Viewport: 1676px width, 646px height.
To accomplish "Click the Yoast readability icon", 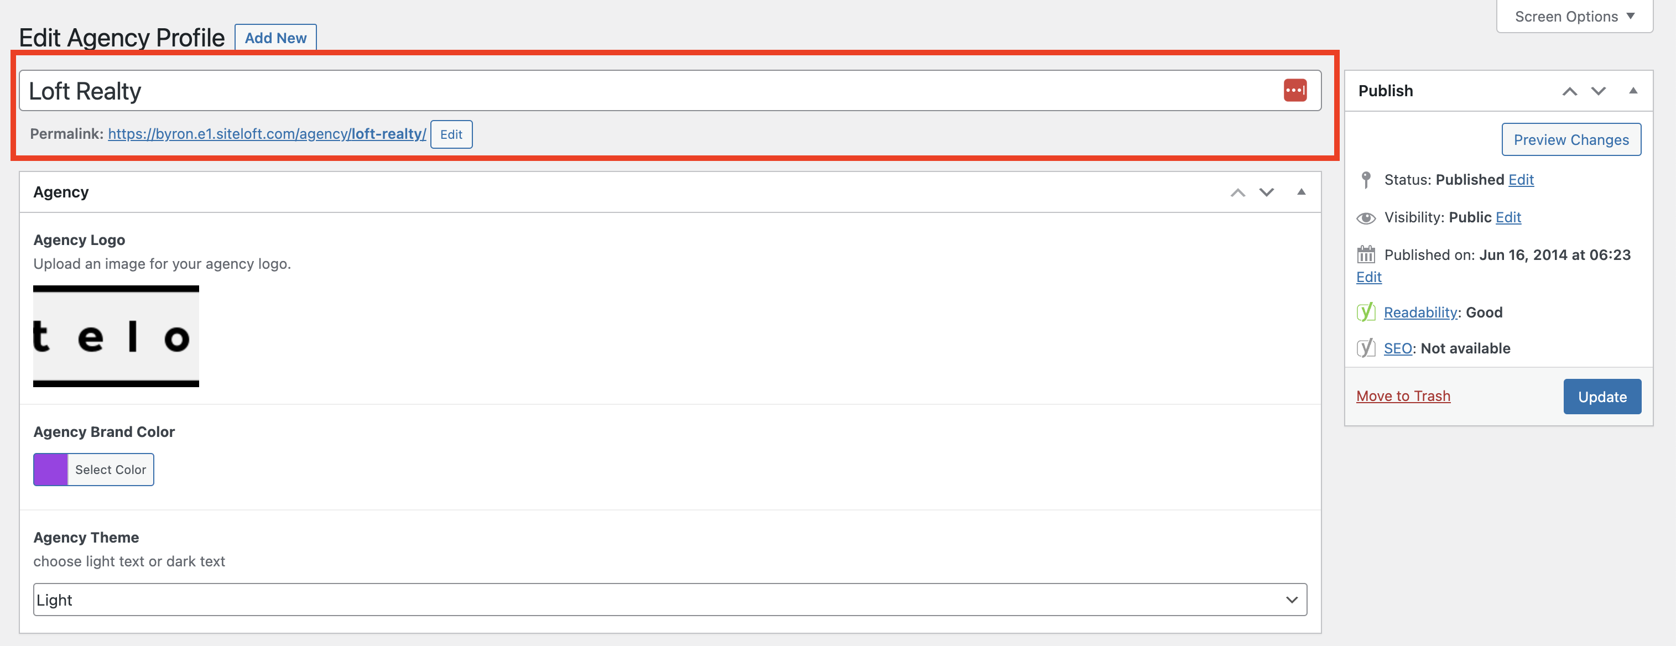I will pos(1366,312).
